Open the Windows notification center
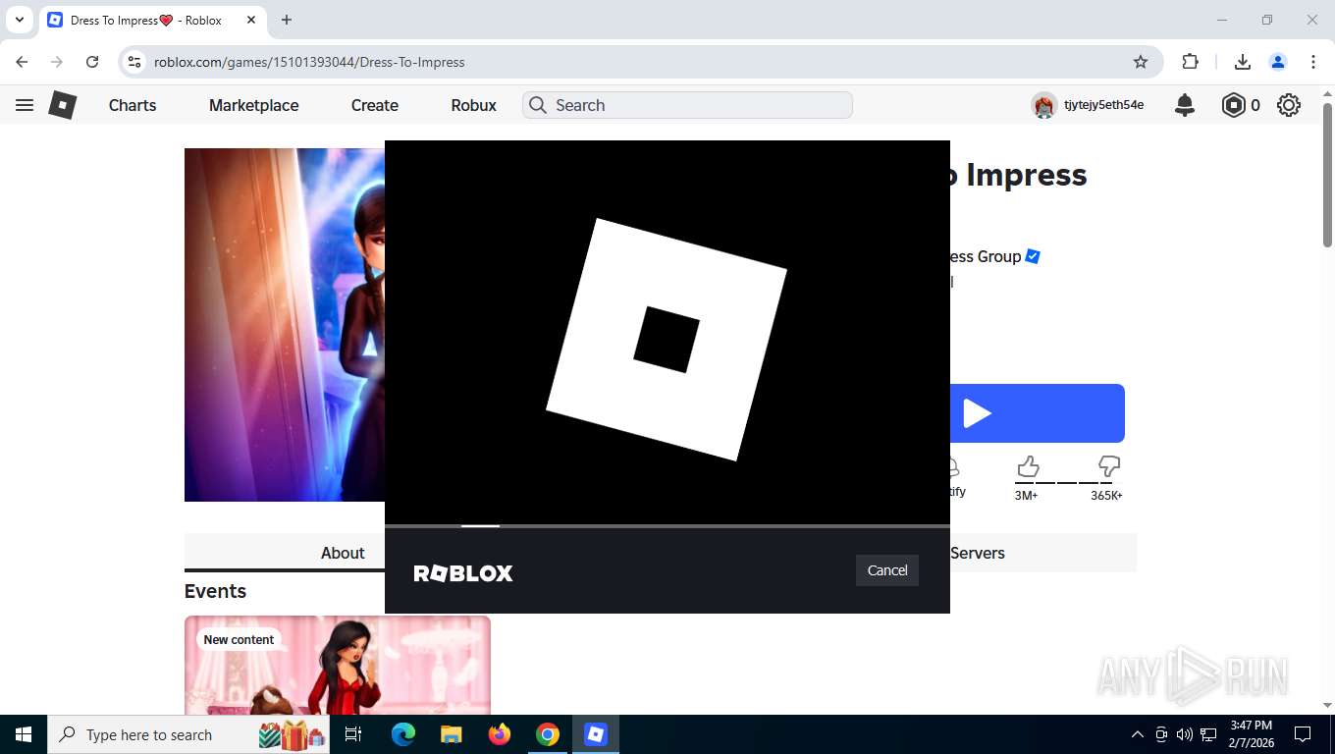 [1303, 734]
